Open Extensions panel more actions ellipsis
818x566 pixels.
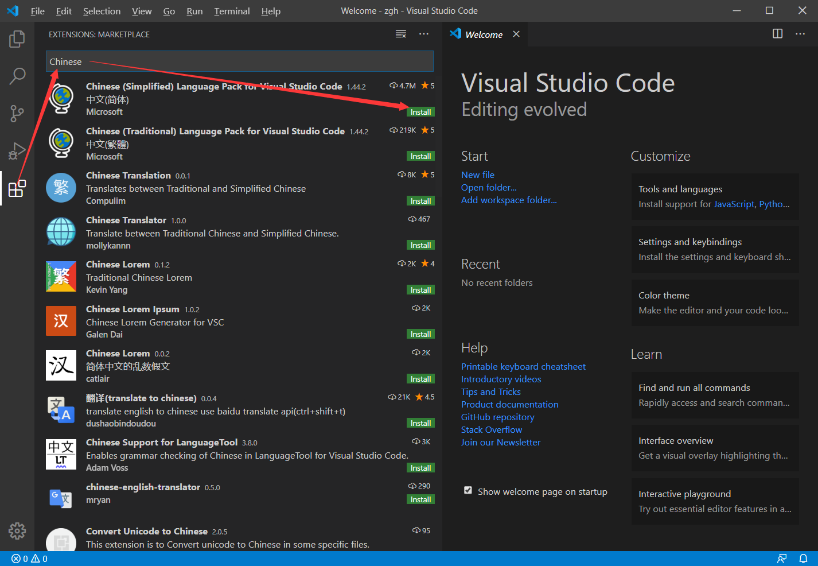tap(424, 34)
